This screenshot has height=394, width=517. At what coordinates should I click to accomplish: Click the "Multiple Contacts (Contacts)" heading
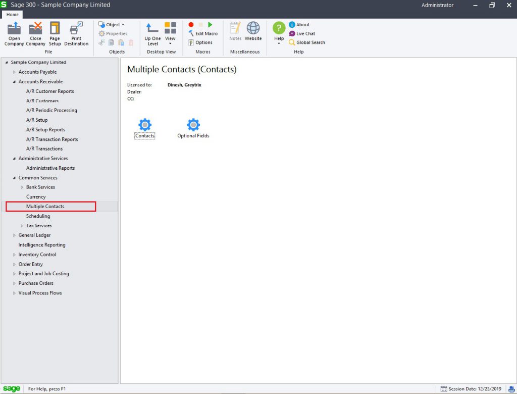pos(182,69)
